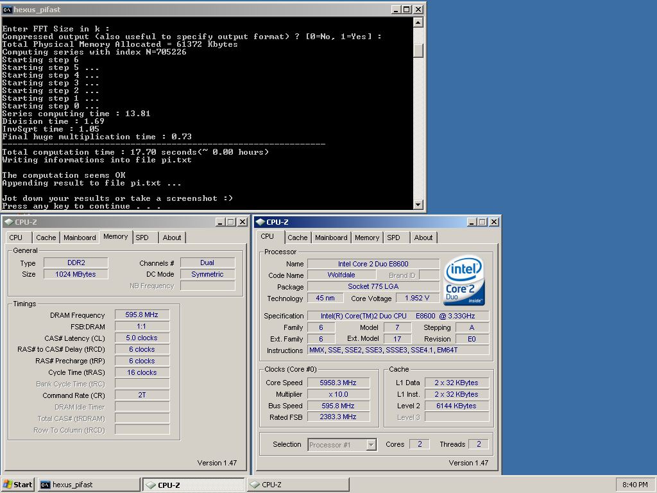Activate hexus_pifast taskbar button

89,485
